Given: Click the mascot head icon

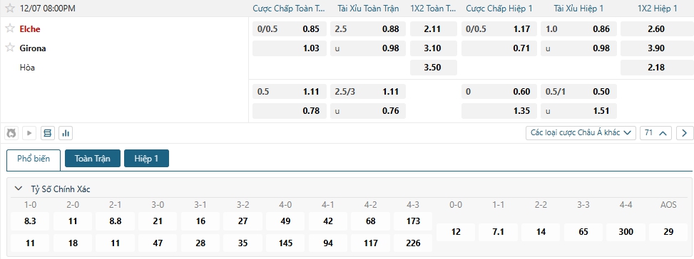Looking at the screenshot, I should pos(11,133).
